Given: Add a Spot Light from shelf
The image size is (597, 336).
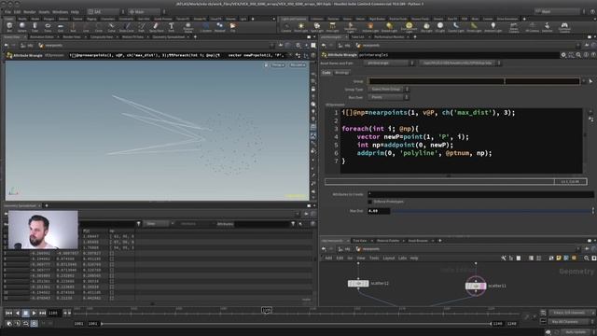Looking at the screenshot, I should pyautogui.click(x=317, y=27).
